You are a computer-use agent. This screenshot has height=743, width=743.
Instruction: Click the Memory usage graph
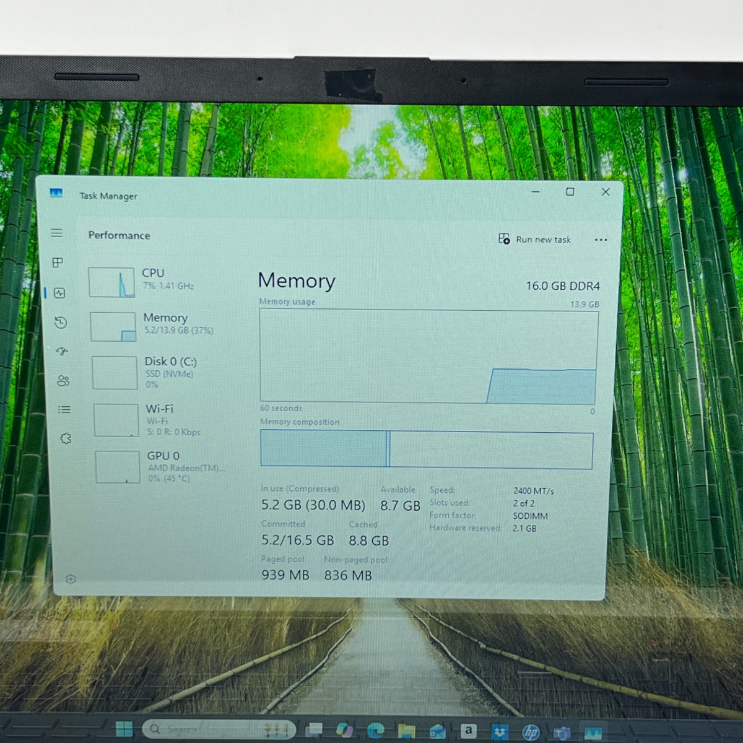pyautogui.click(x=428, y=357)
